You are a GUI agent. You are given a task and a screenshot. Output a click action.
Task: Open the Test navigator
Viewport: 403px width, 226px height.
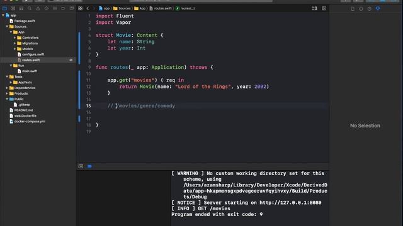pos(47,8)
